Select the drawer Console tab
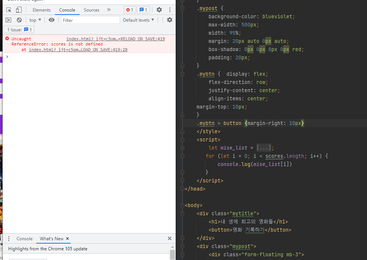Viewport: 367px width, 260px height. pyautogui.click(x=25, y=239)
